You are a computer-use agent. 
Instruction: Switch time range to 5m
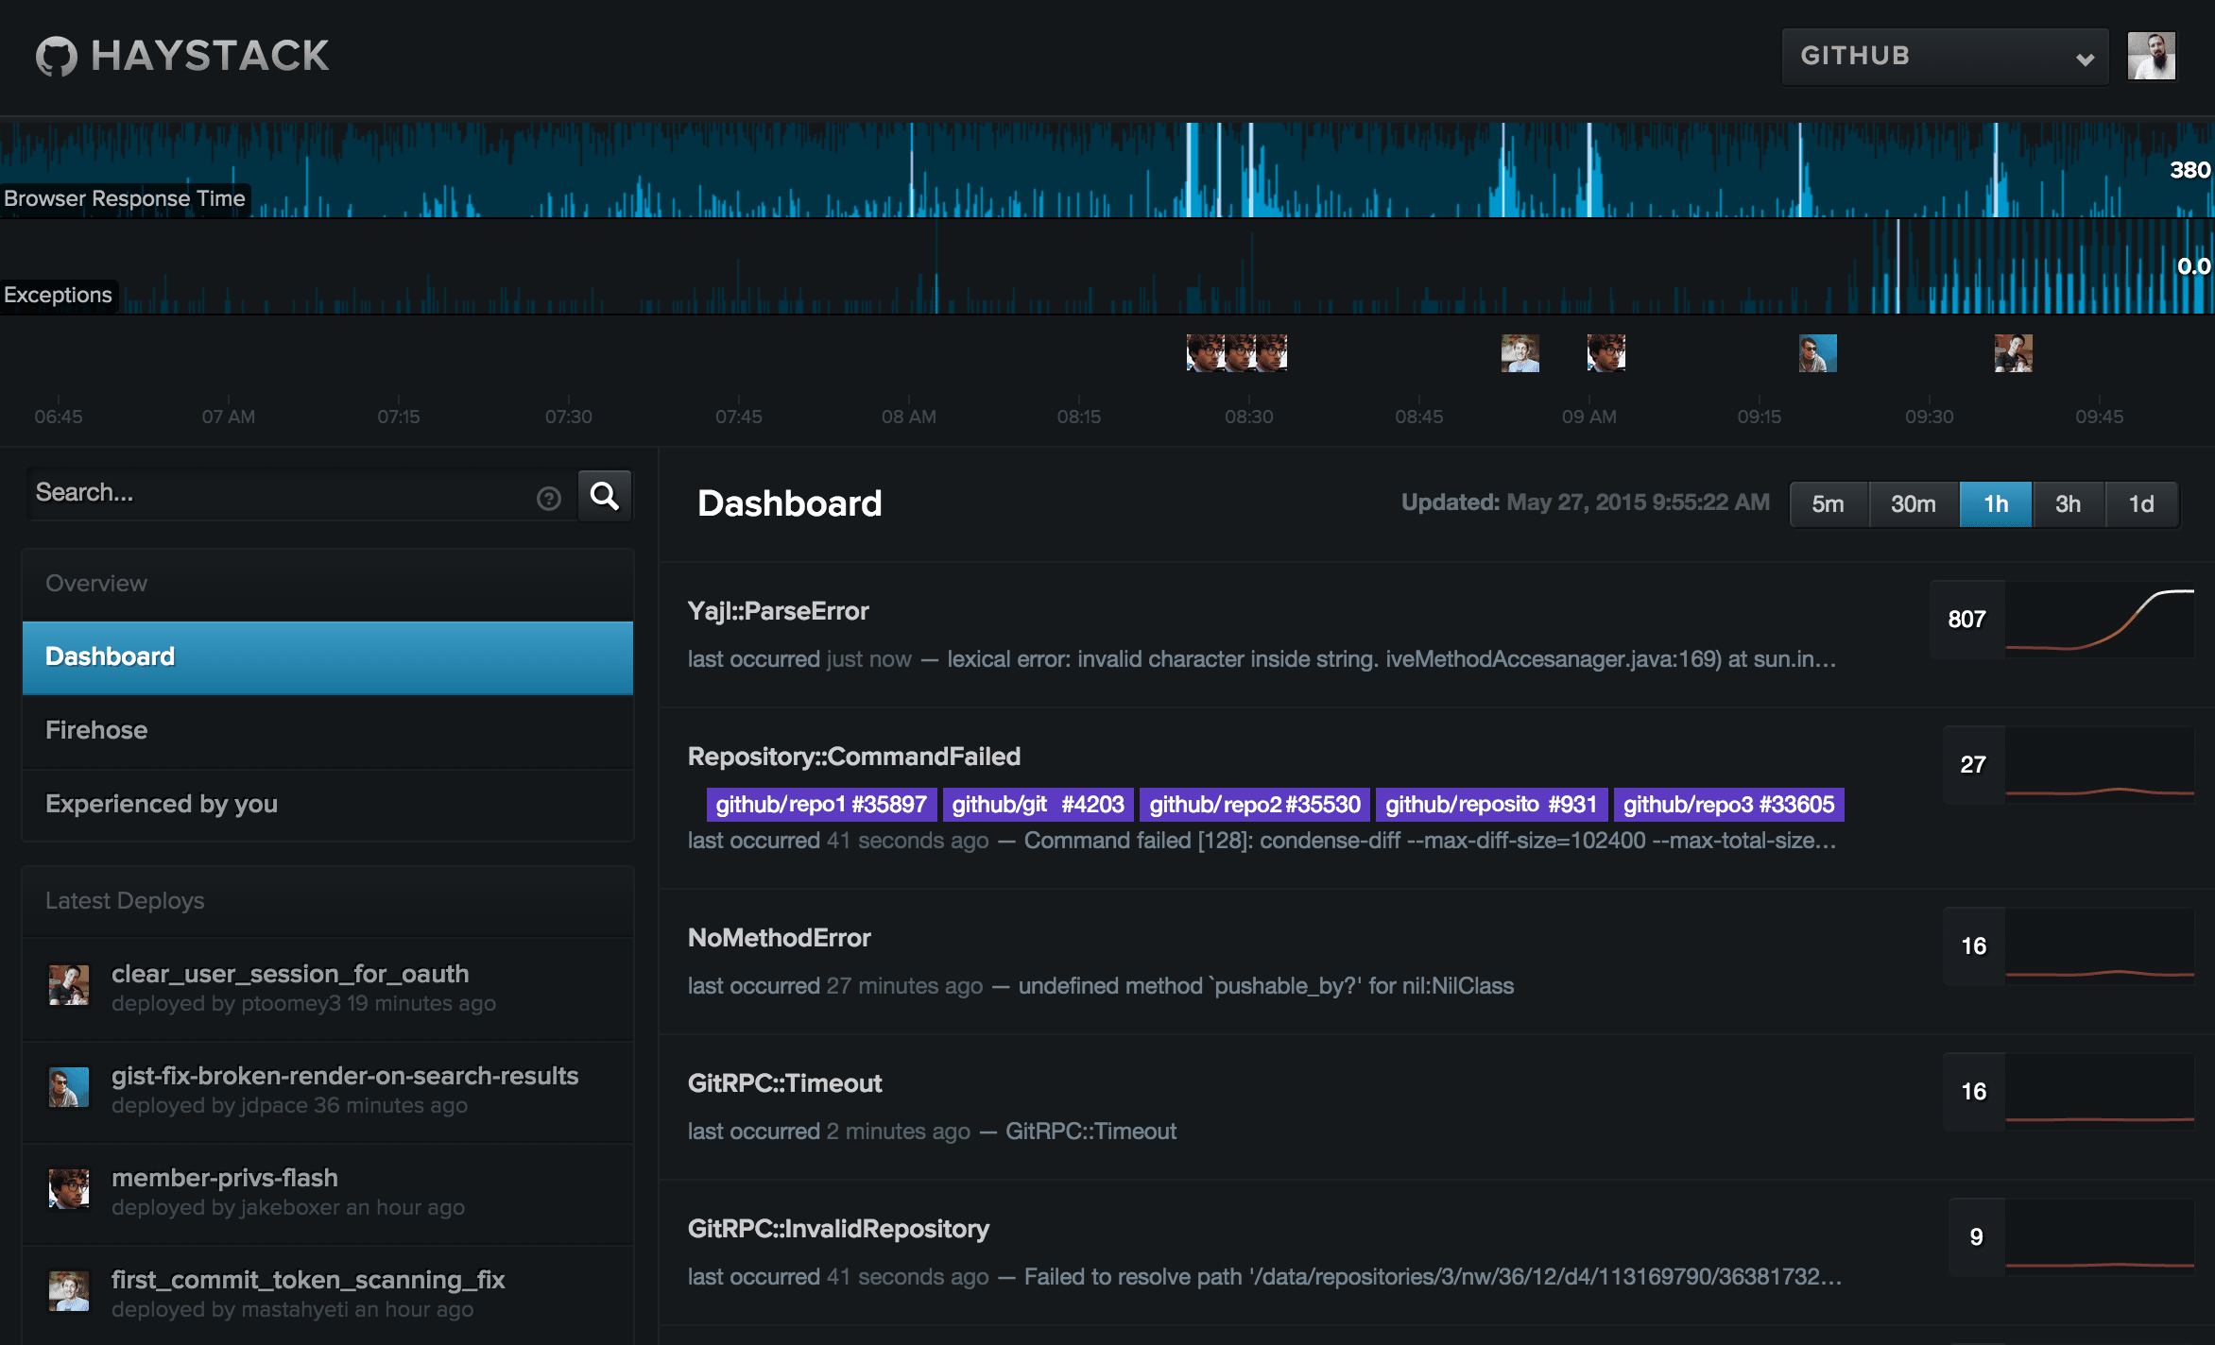pyautogui.click(x=1828, y=503)
